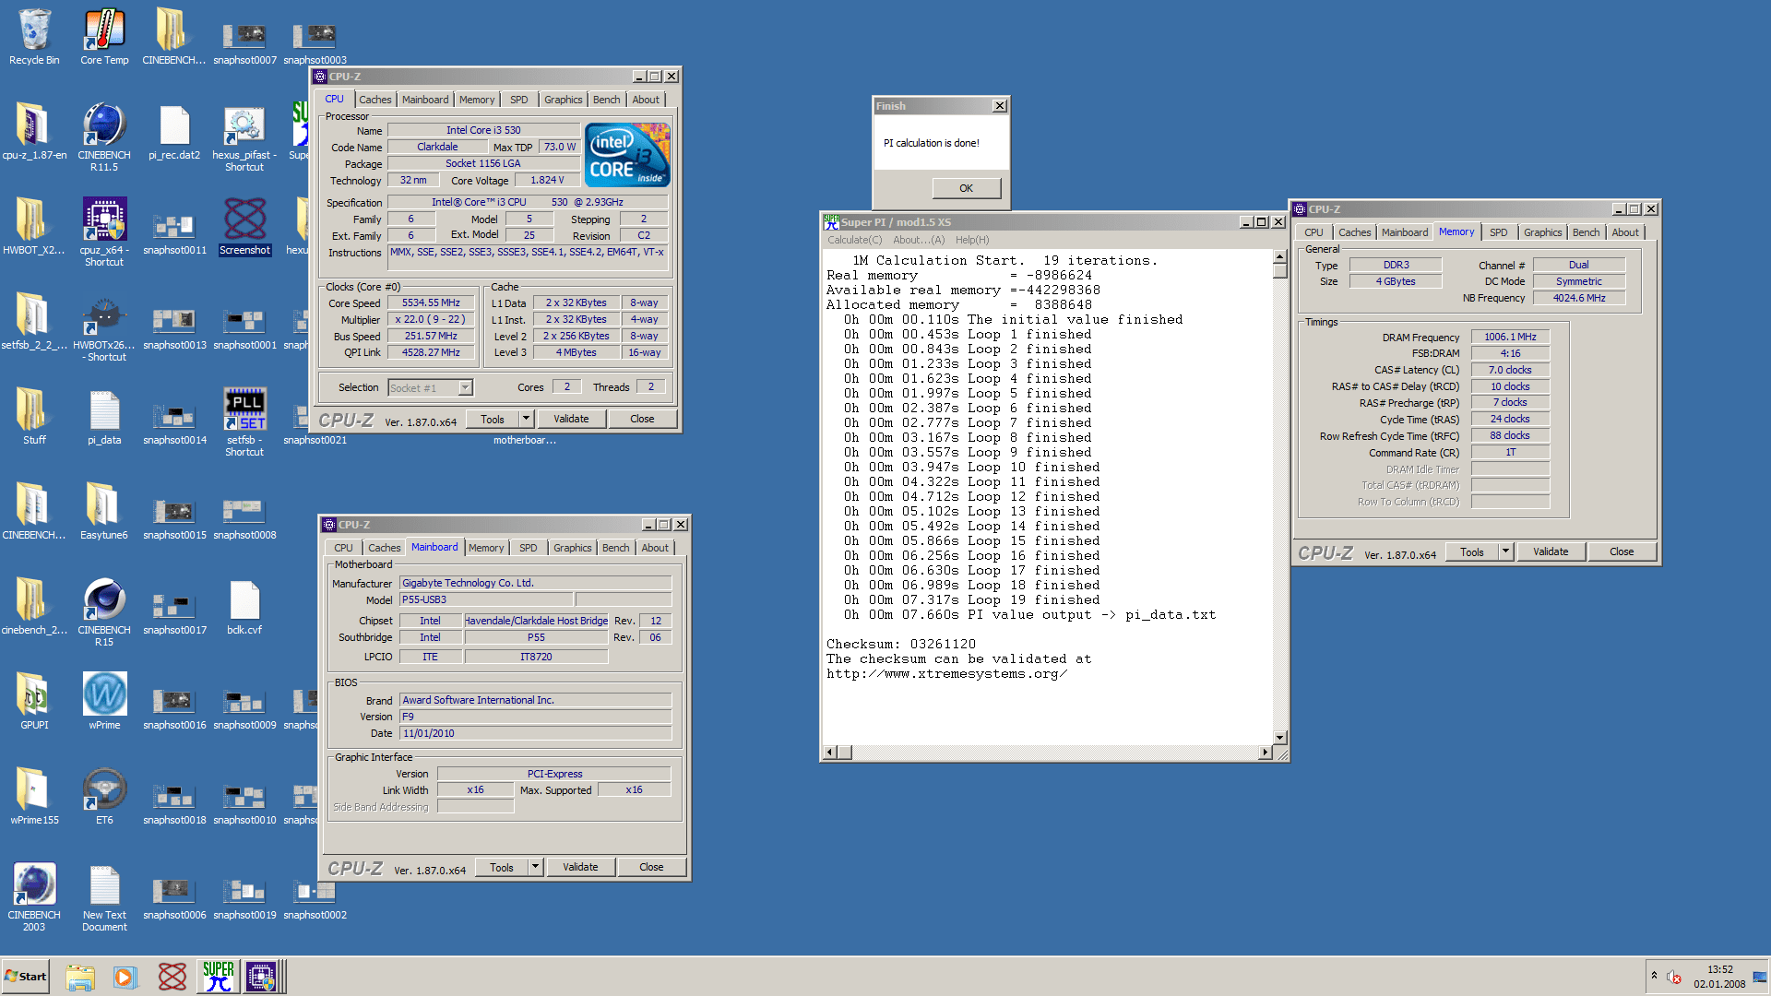Switch to the Caches tab in the top CPU-Z window

tap(375, 100)
